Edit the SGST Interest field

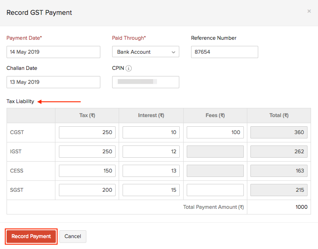click(x=151, y=190)
